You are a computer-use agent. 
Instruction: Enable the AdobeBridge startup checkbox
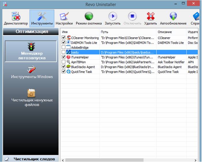pos(64,47)
